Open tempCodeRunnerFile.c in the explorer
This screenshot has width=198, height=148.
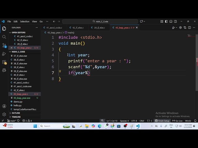click(24, 109)
